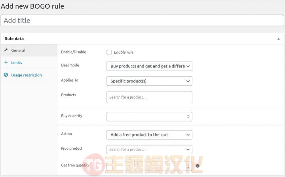Click the wrench icon beside General
The height and width of the screenshot is (177, 285).
[6, 50]
